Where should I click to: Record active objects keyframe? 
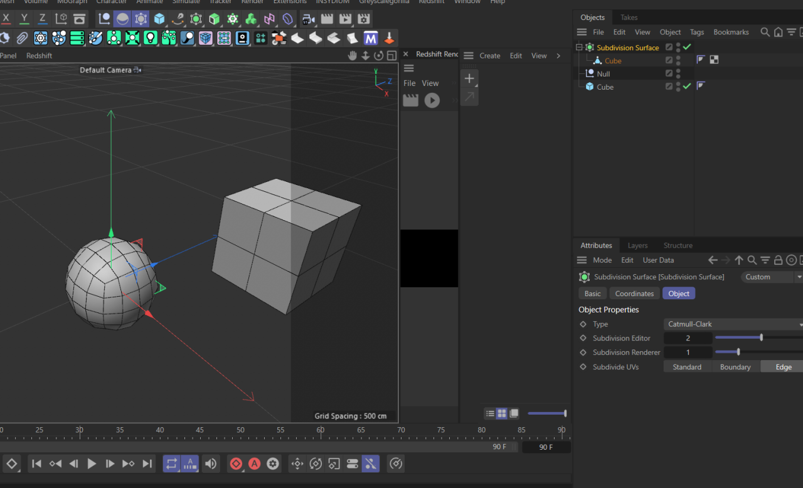(236, 464)
